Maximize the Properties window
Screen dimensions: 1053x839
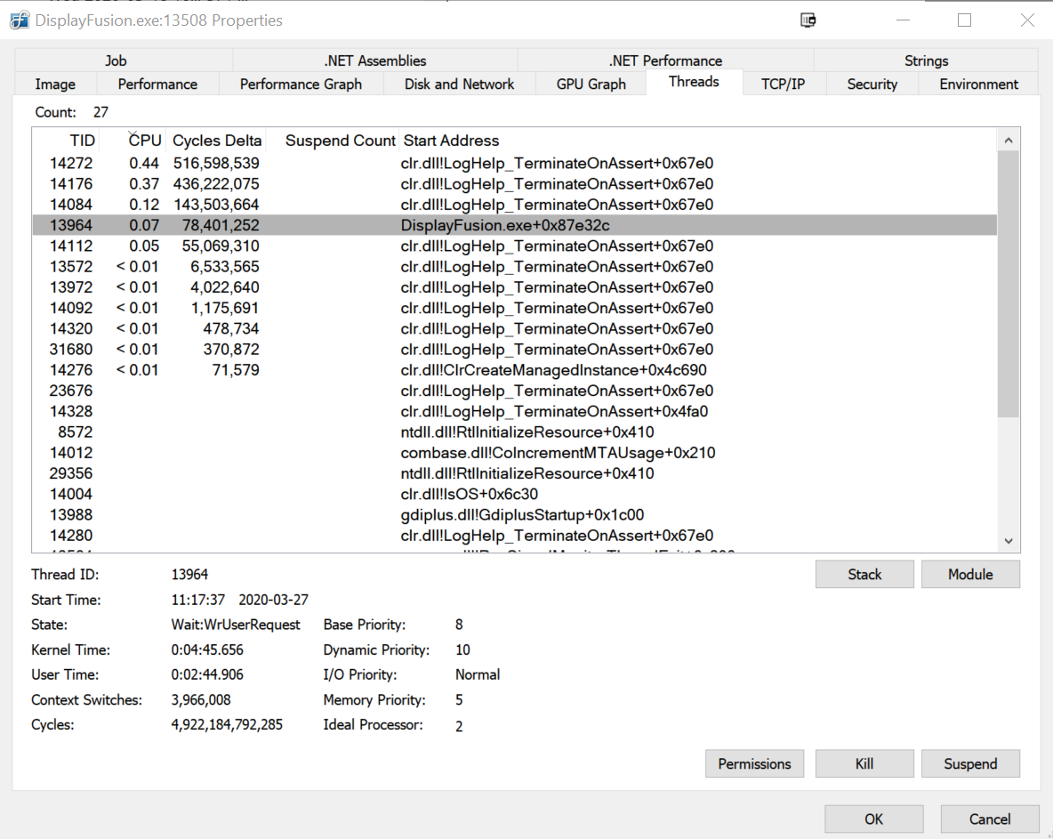[964, 20]
